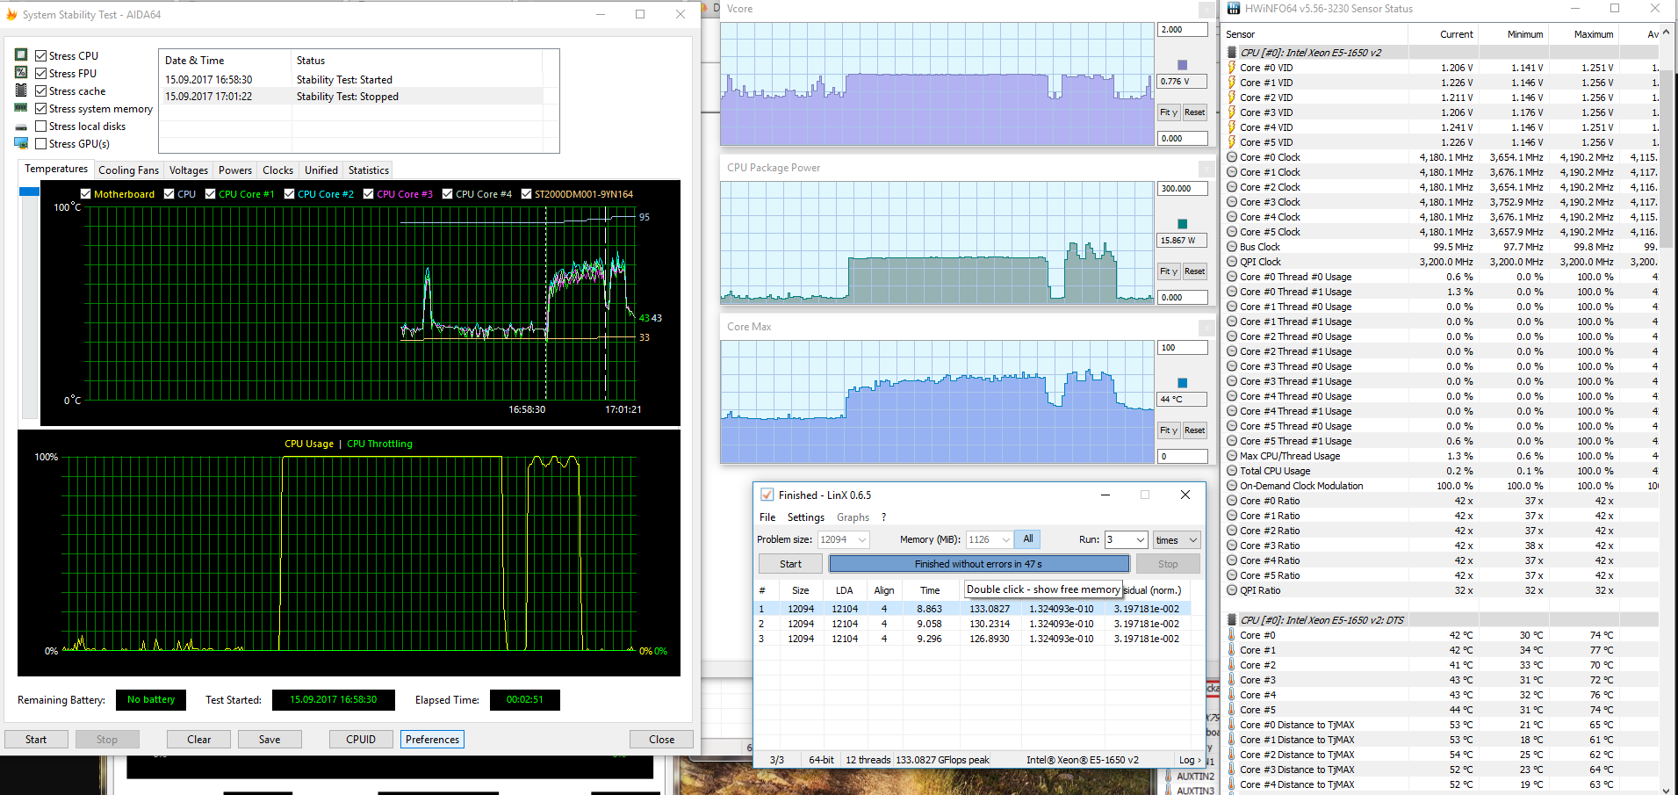The width and height of the screenshot is (1678, 795).
Task: Toggle ST2000DM001-9YN164 drive graph checkbox
Action: point(526,194)
